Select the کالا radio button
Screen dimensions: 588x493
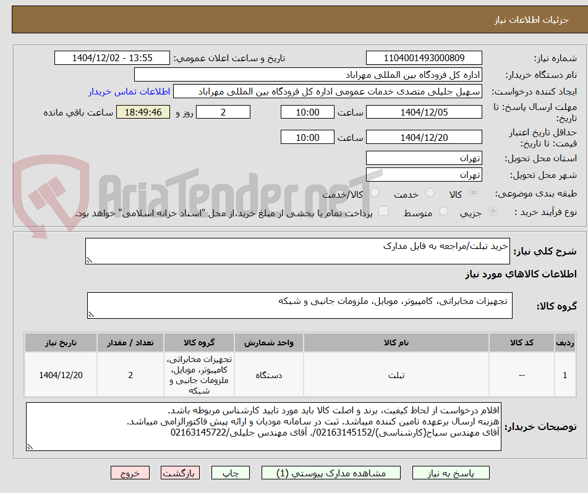click(x=474, y=193)
